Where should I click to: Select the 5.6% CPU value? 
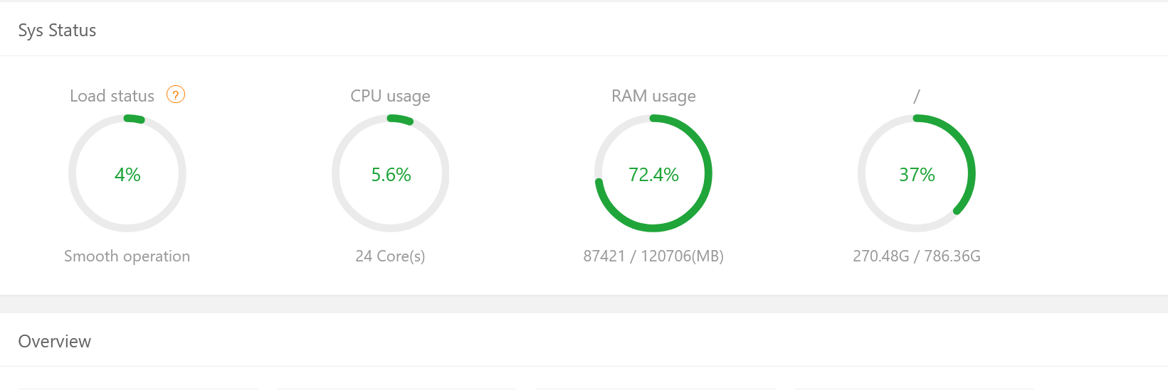coord(391,175)
